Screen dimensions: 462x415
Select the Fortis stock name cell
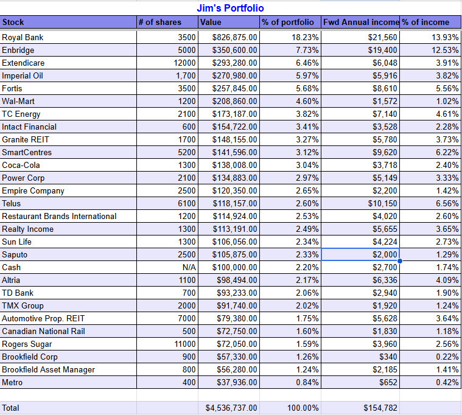pos(68,88)
